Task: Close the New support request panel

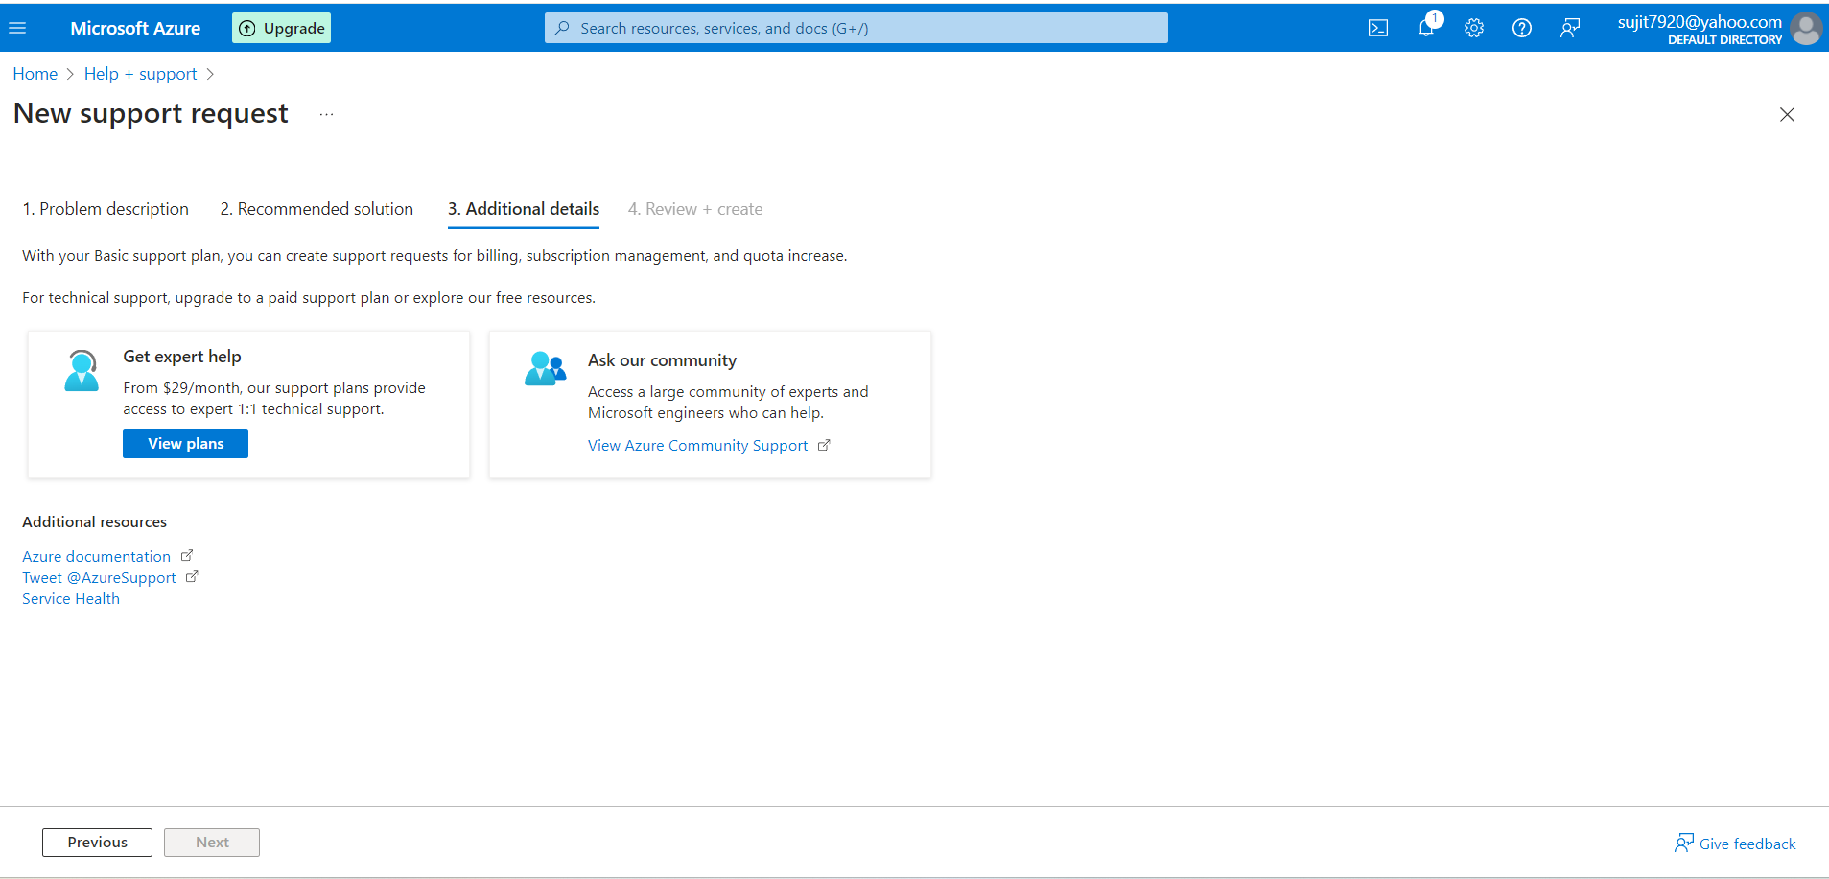Action: click(x=1786, y=114)
